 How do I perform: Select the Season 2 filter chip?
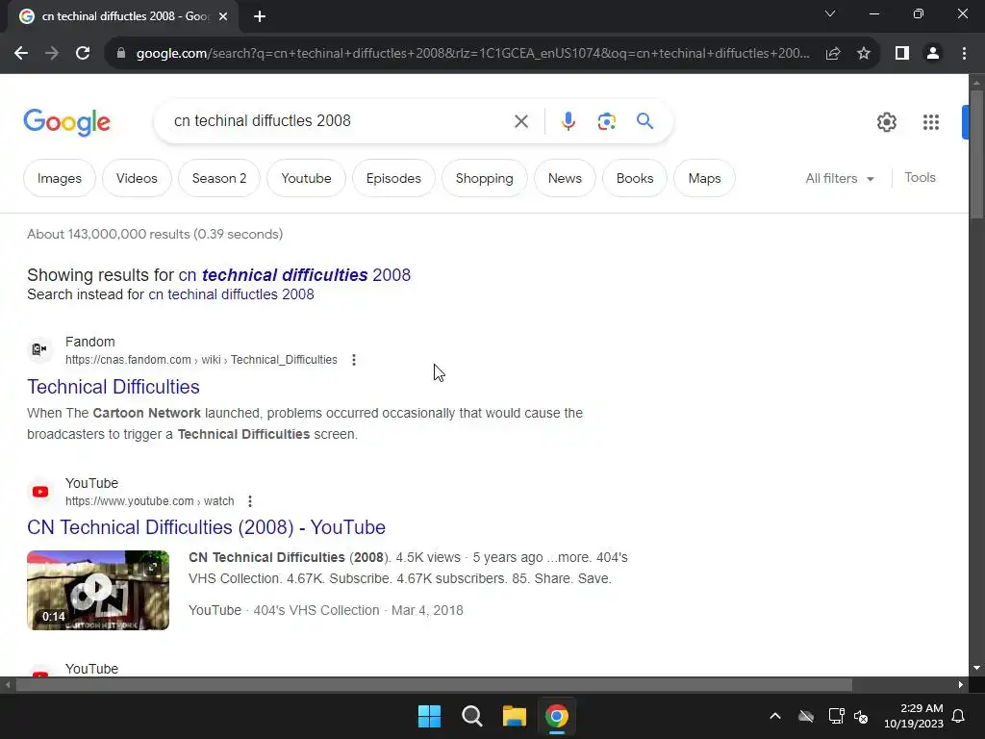click(219, 178)
